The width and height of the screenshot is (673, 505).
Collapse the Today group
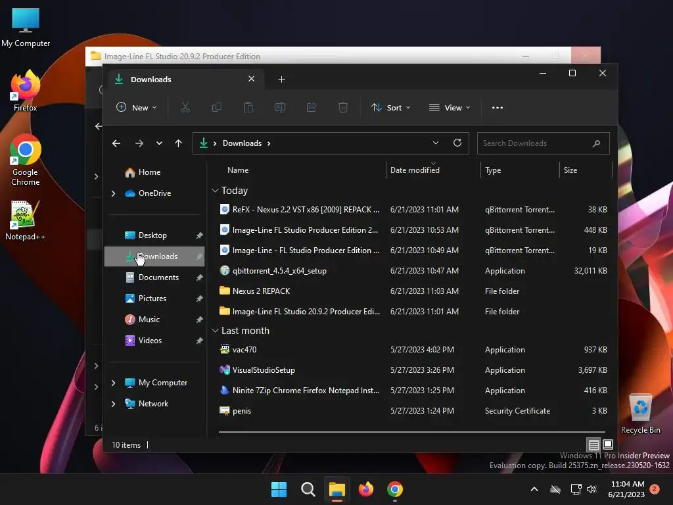click(x=215, y=190)
